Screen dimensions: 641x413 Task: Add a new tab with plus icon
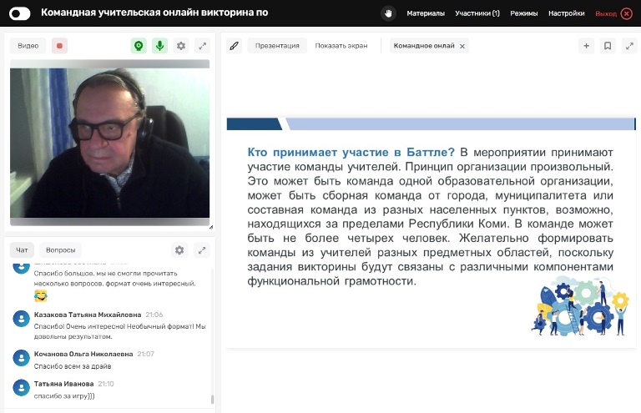[x=587, y=46]
